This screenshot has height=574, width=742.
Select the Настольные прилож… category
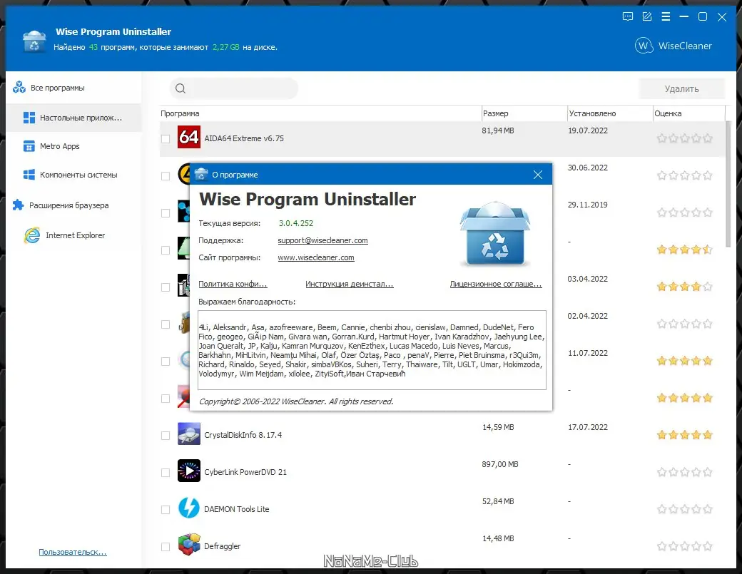73,118
